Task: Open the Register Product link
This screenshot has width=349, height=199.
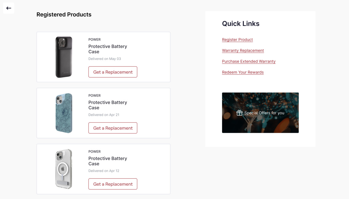Action: [x=237, y=40]
